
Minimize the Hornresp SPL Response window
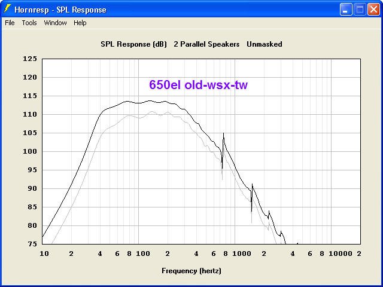(x=346, y=10)
